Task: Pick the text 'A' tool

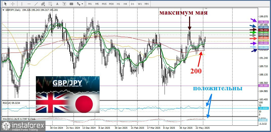Action: [57, 4]
